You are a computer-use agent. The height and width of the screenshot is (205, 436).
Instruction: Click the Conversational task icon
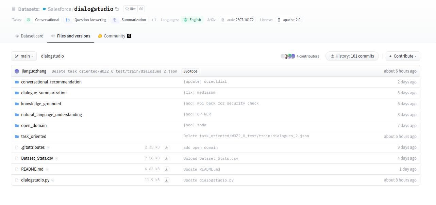[x=28, y=20]
